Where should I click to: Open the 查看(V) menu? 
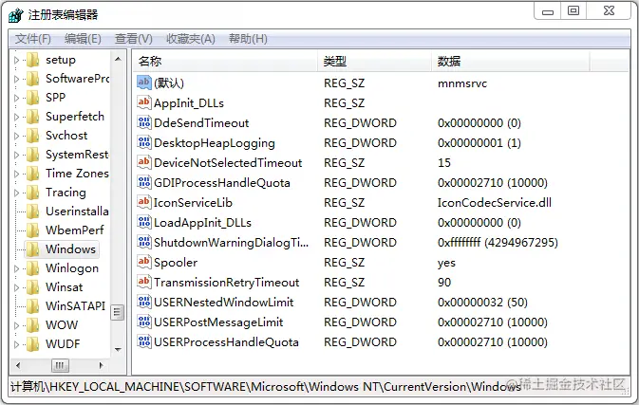point(134,39)
